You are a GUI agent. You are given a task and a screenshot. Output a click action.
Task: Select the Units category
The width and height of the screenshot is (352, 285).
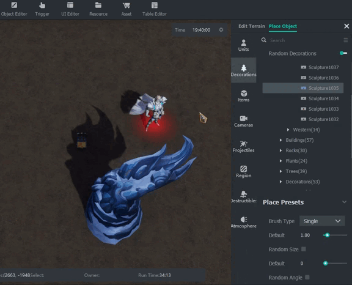[x=243, y=45]
